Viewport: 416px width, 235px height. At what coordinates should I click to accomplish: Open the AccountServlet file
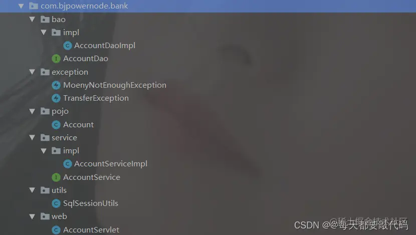pyautogui.click(x=91, y=229)
